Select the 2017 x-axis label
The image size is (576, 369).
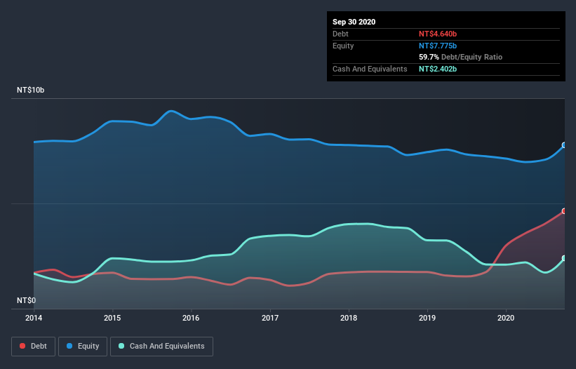tap(270, 318)
